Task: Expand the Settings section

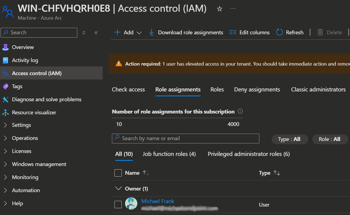Action: 5,125
